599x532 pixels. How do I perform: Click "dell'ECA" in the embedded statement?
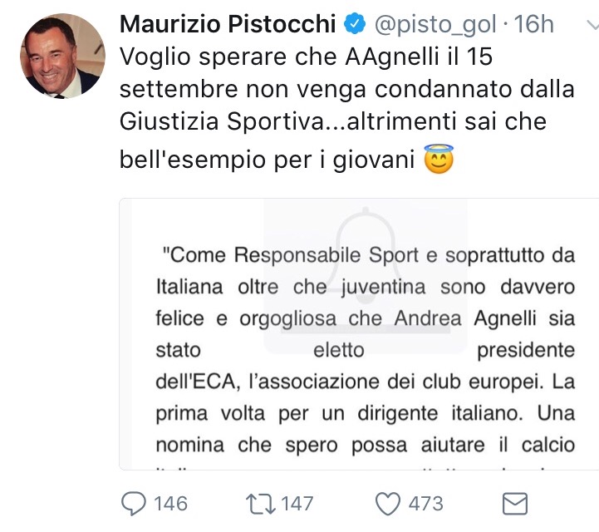[x=201, y=382]
